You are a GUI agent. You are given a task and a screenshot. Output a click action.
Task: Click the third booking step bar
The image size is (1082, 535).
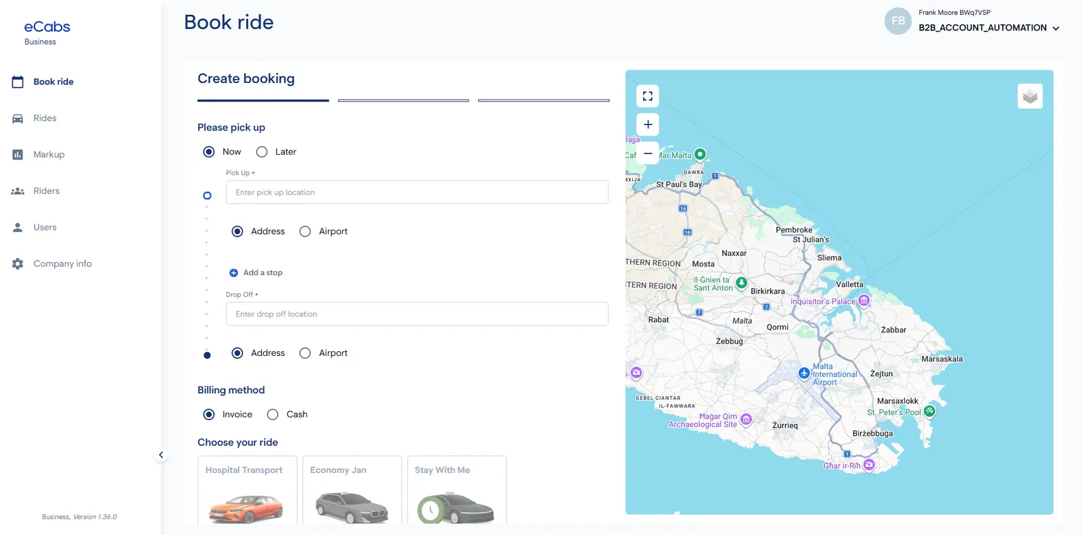[x=544, y=101]
